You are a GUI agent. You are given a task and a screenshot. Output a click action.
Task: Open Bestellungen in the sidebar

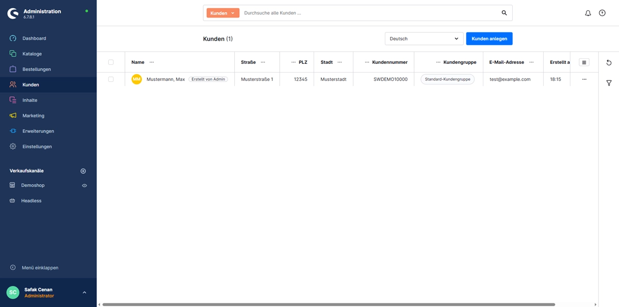click(37, 69)
